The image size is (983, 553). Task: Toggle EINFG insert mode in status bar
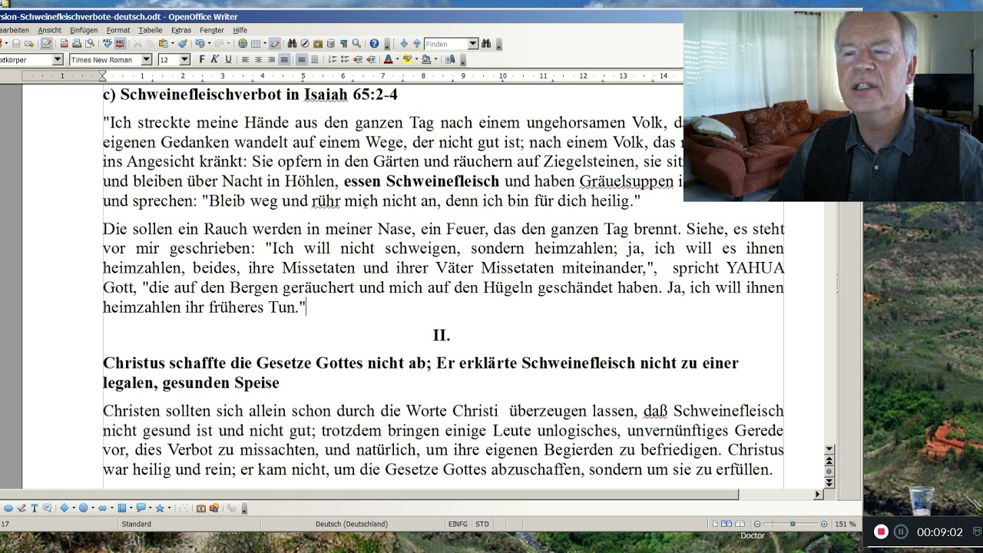coord(458,524)
